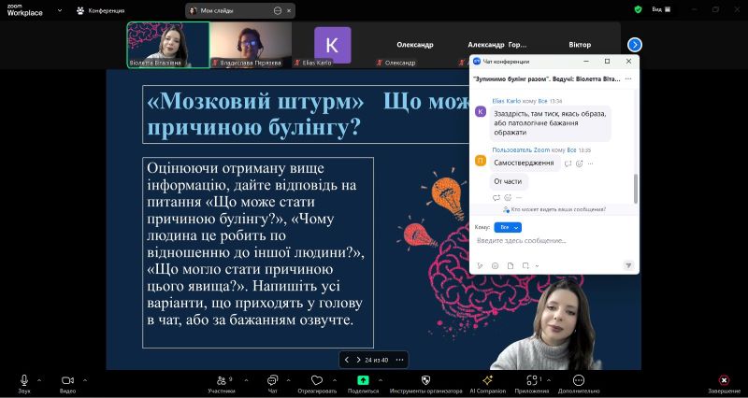Select Владислава Перязева video thumbnail
Image resolution: width=748 pixels, height=398 pixels.
(251, 45)
